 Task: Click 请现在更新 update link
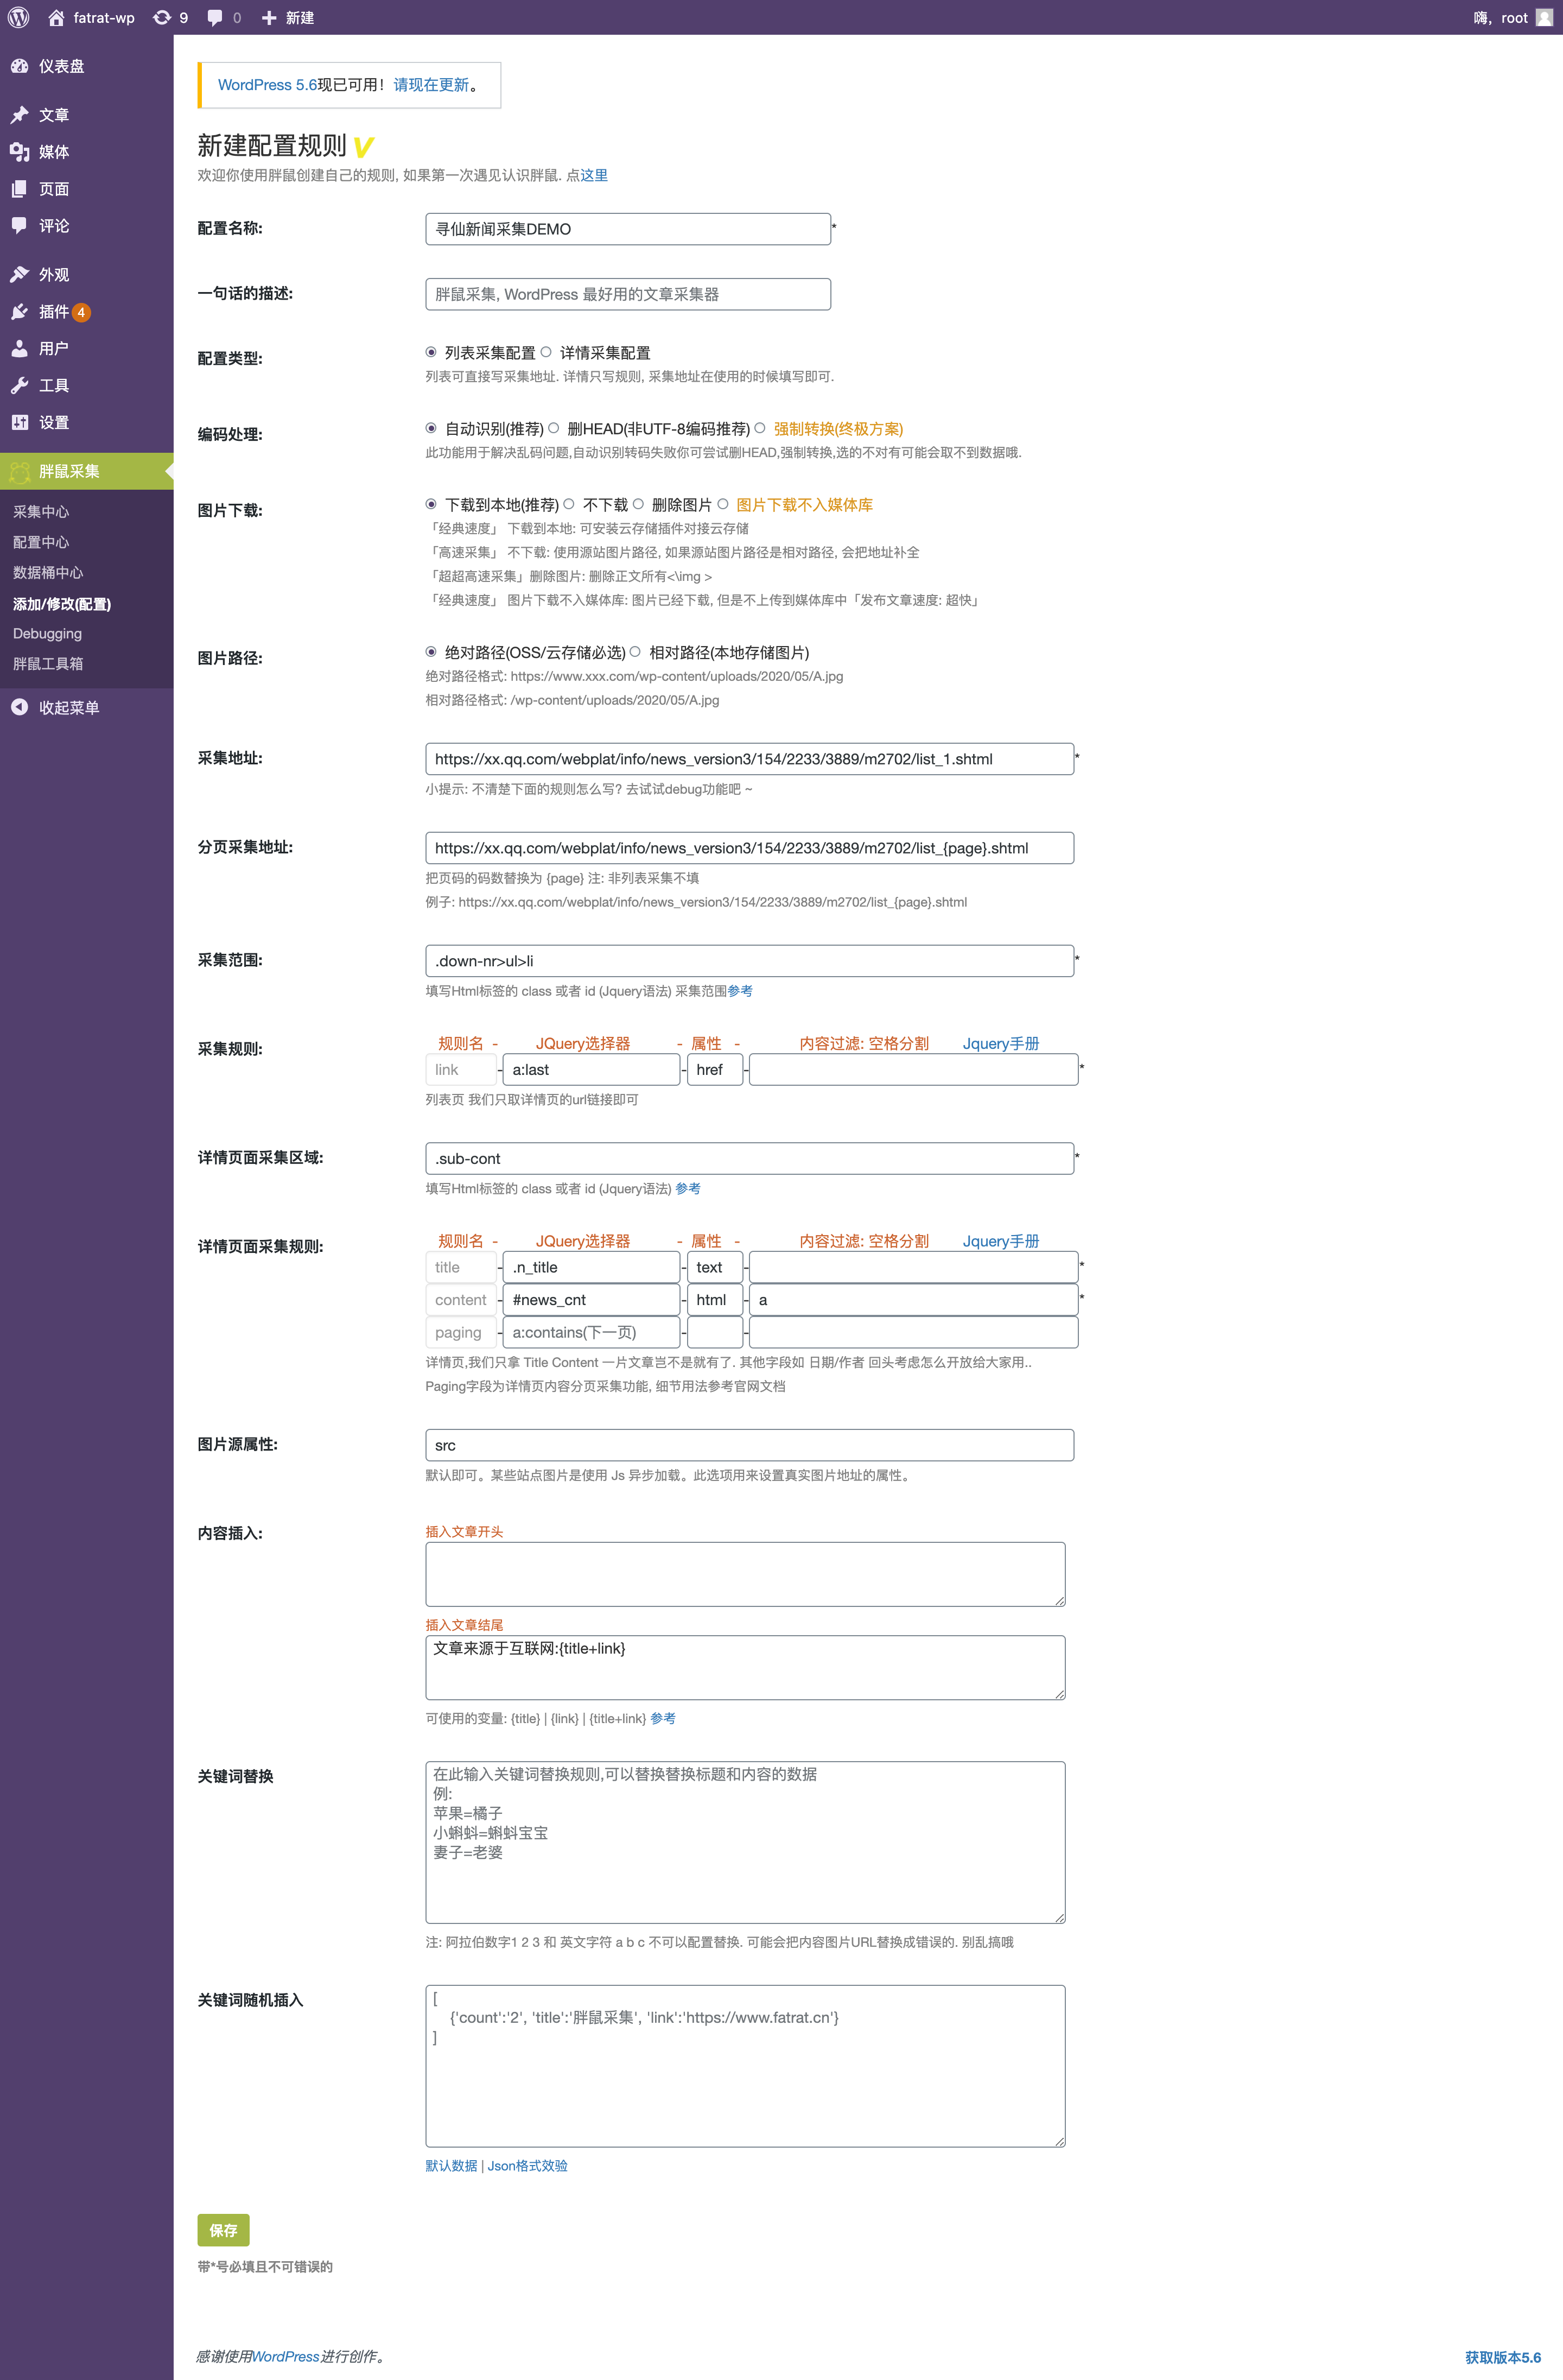coord(431,85)
